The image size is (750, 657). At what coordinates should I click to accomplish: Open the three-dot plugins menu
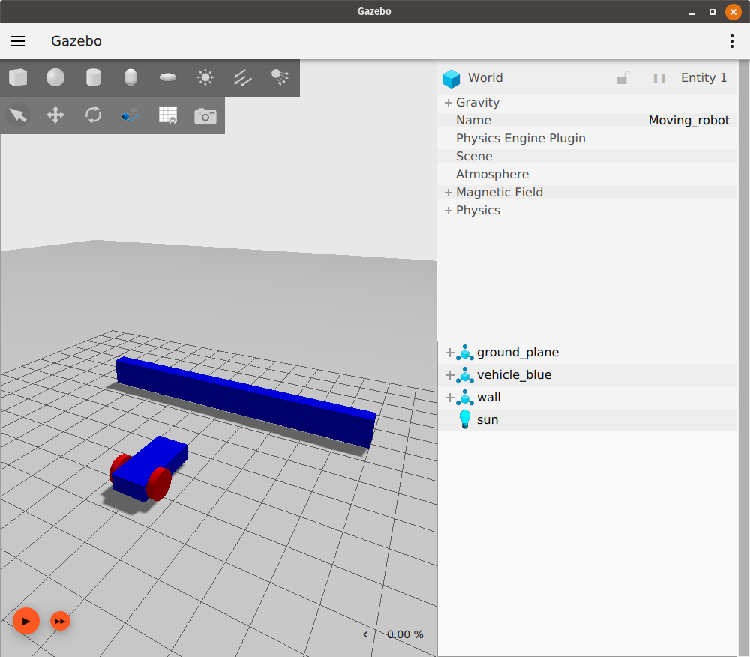[732, 41]
